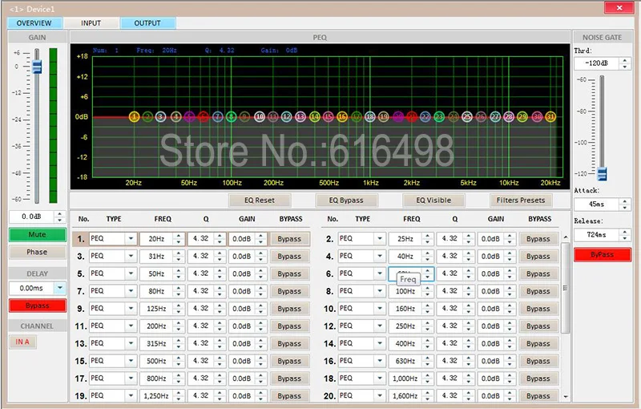Click the 20Hz frequency field of band 1

(x=156, y=239)
